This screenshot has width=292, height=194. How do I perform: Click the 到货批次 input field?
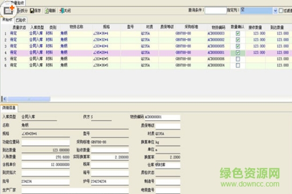pyautogui.click(x=45, y=173)
